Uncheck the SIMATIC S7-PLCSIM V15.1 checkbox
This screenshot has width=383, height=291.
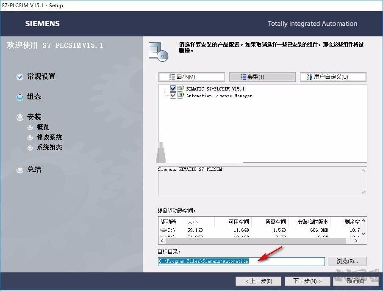click(173, 88)
